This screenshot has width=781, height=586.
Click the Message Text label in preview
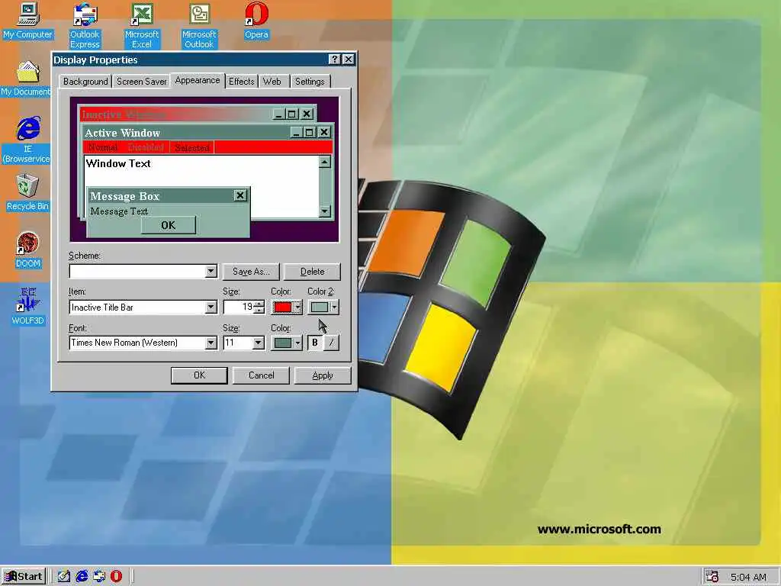tap(119, 211)
